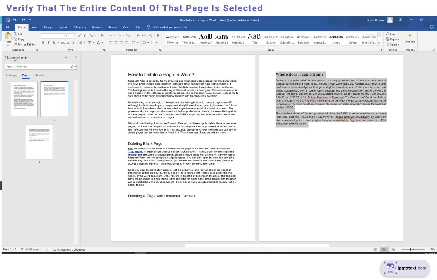
Task: Switch to Headings tab in Navigation
Action: 10,75
